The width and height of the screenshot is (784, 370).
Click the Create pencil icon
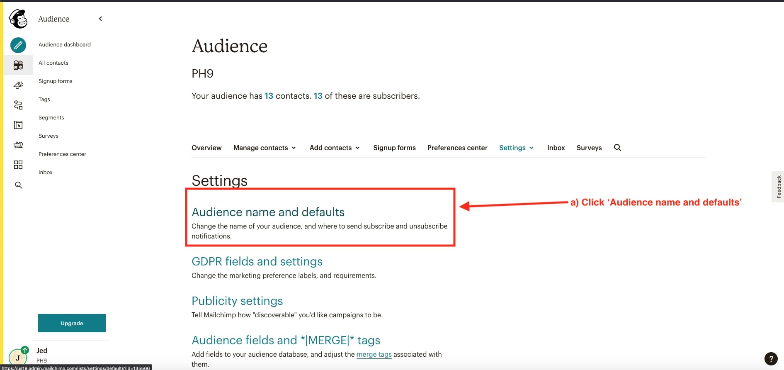click(x=18, y=45)
